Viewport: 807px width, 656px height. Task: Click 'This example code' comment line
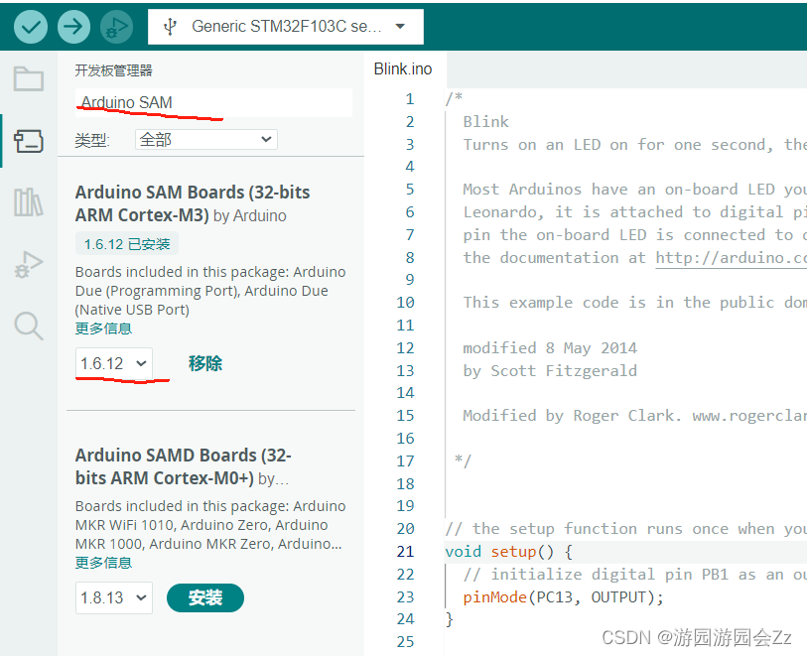[x=634, y=303]
